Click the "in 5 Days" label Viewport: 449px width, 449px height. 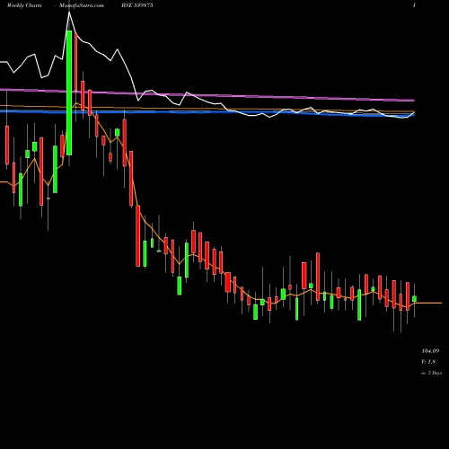pyautogui.click(x=431, y=373)
